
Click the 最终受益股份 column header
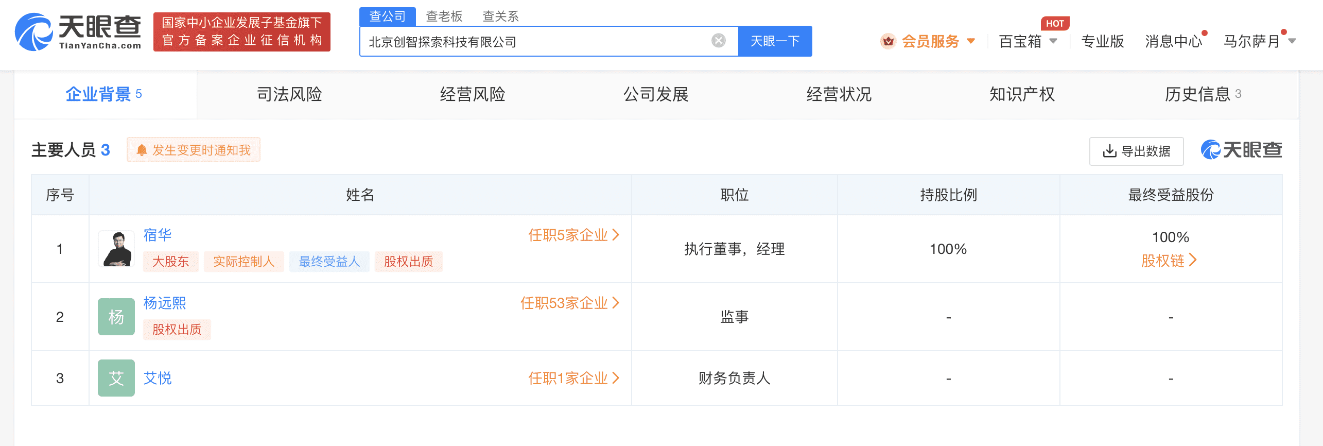click(1171, 195)
